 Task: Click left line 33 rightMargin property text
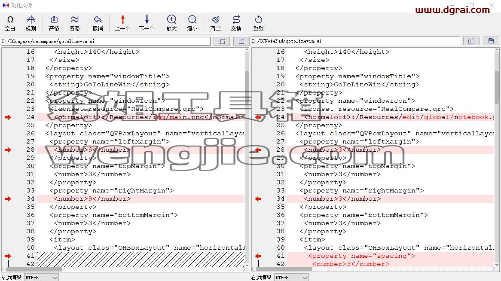pos(112,190)
